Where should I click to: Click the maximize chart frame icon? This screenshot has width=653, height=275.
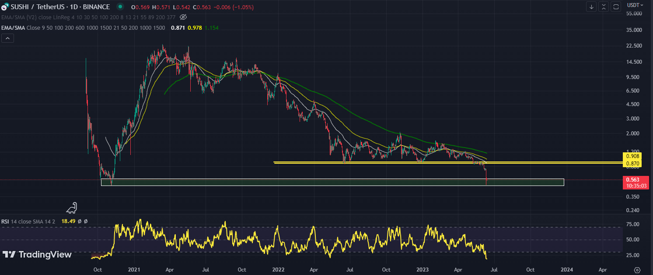pyautogui.click(x=616, y=7)
